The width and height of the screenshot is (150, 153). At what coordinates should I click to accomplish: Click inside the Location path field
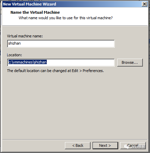[x=61, y=62]
